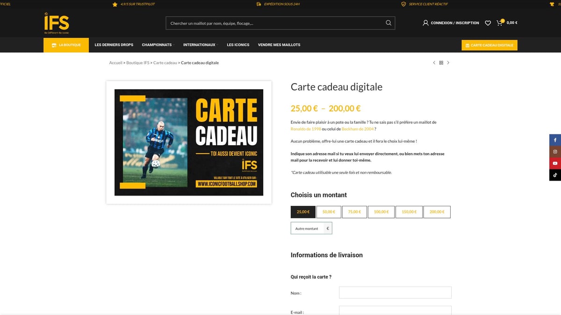Click the Trustpilot star icon
The image size is (561, 315).
click(x=115, y=4)
